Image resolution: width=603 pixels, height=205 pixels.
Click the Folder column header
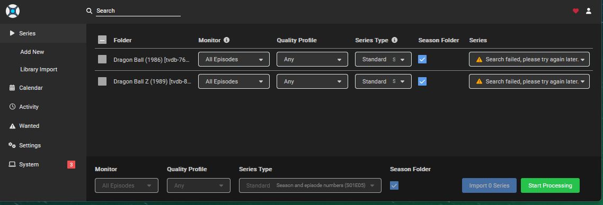123,40
